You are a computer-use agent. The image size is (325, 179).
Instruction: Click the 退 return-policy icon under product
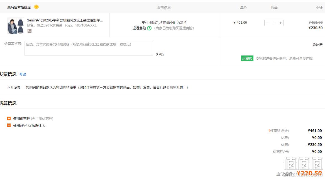pyautogui.click(x=30, y=31)
